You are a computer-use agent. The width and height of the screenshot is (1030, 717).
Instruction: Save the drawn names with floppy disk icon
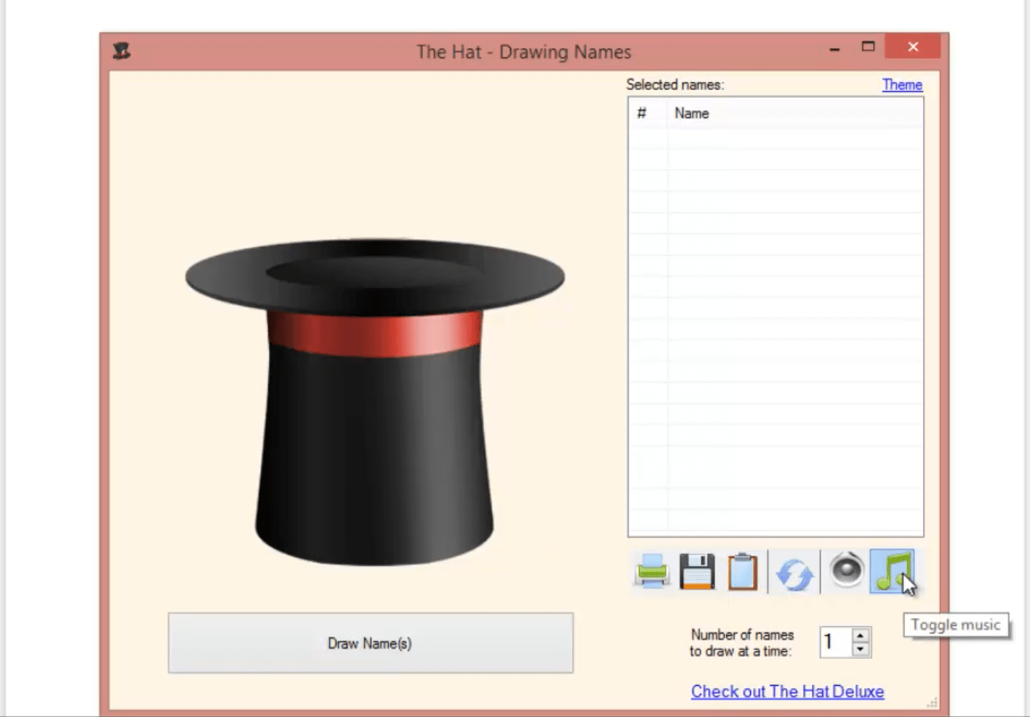[696, 572]
